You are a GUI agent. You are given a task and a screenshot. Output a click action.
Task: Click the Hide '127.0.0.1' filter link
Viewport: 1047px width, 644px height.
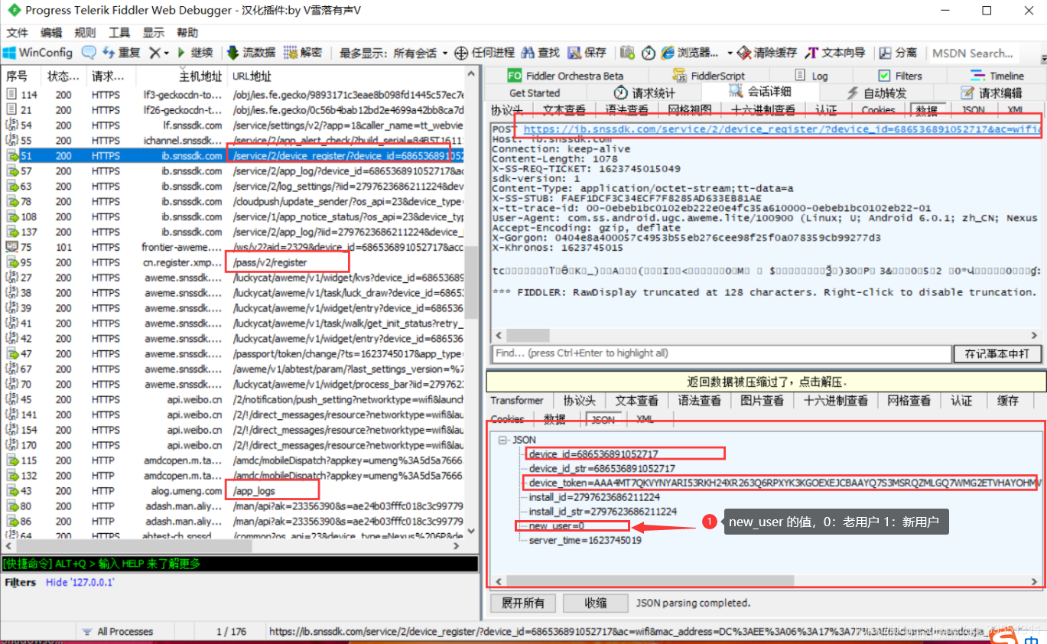click(80, 582)
